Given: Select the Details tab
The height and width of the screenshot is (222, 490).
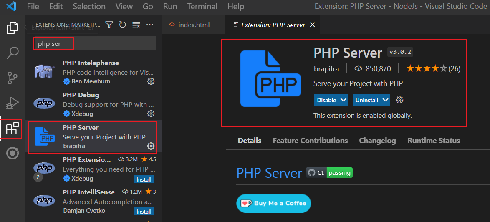Looking at the screenshot, I should (249, 141).
